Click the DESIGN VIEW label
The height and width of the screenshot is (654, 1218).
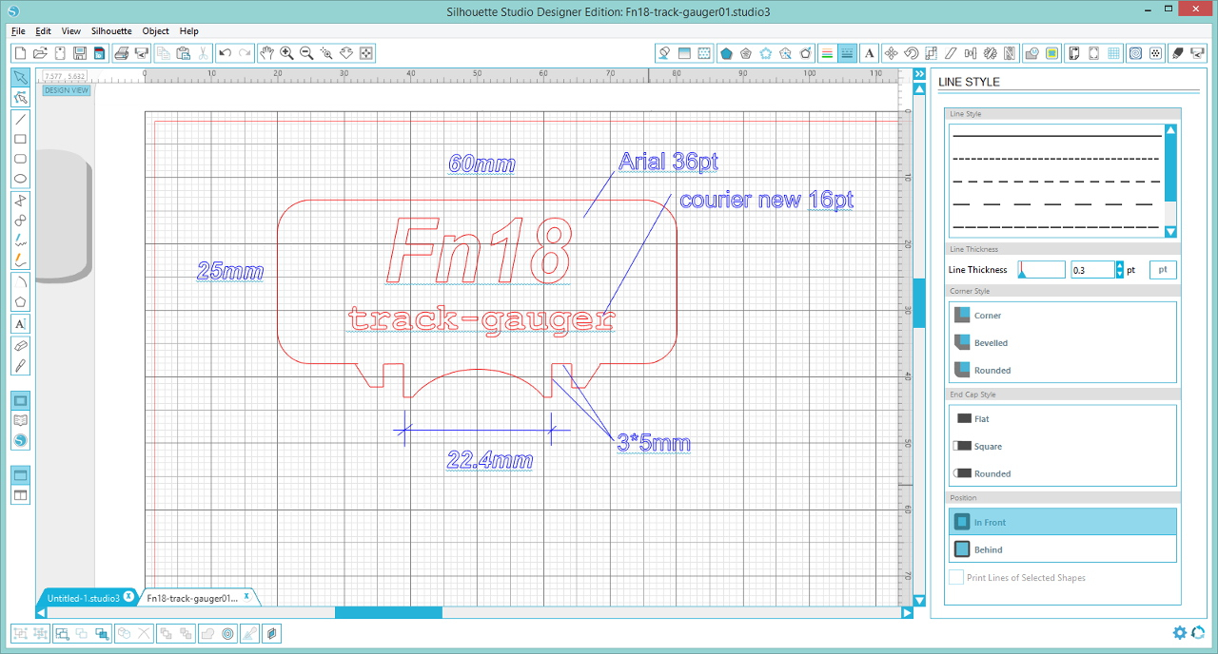pos(67,90)
